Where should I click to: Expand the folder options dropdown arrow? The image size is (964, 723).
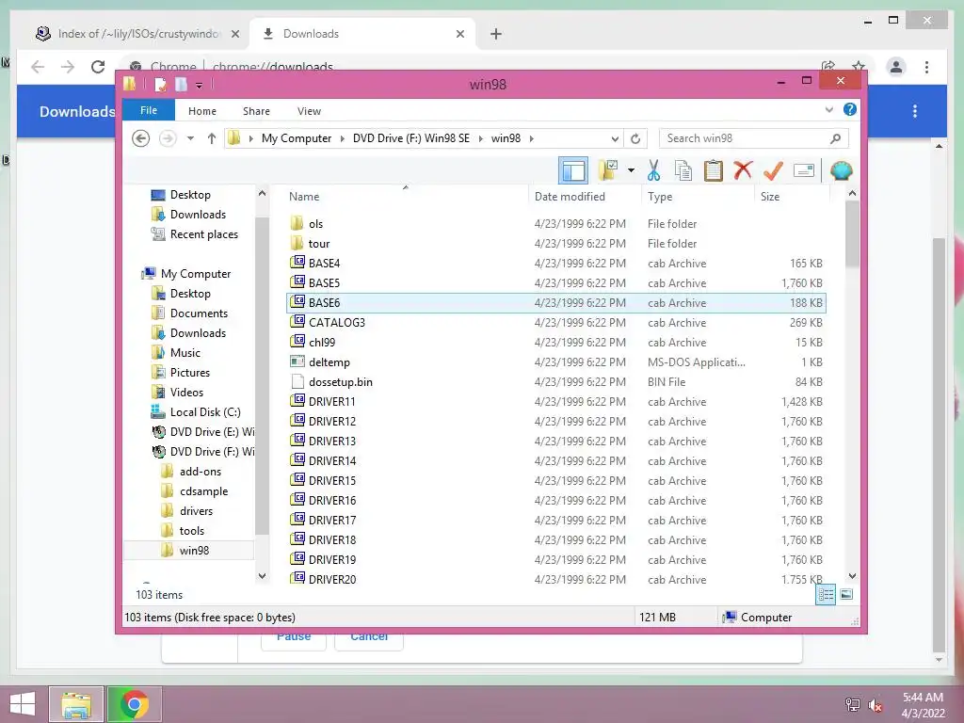pos(631,171)
